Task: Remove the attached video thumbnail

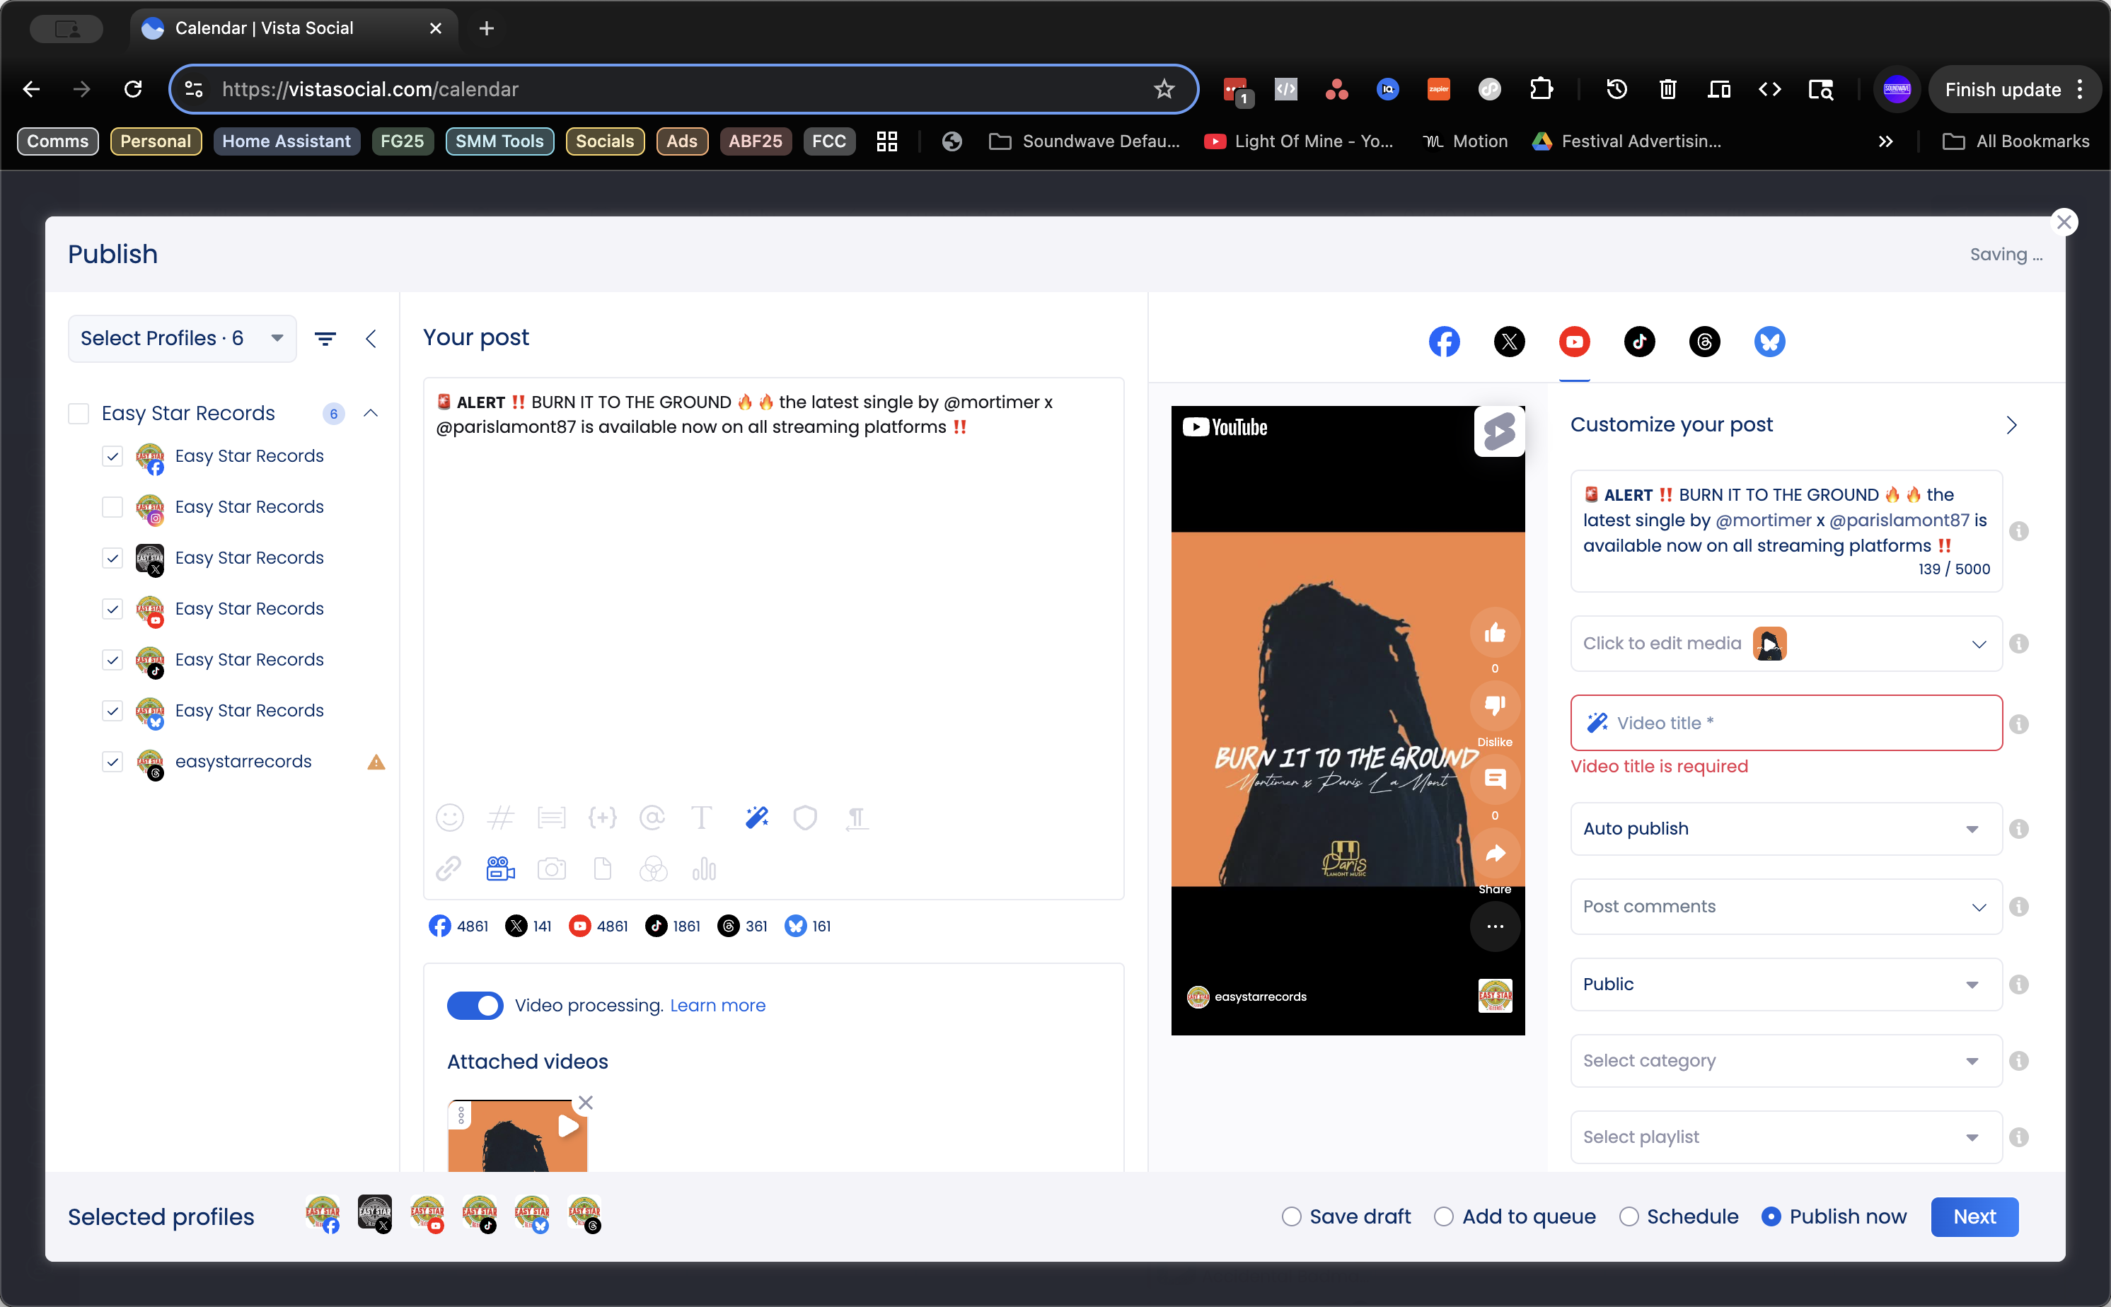Action: [x=586, y=1102]
